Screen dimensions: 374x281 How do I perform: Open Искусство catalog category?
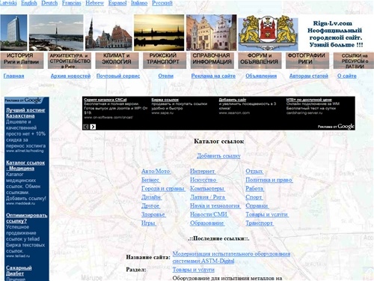coord(203,180)
